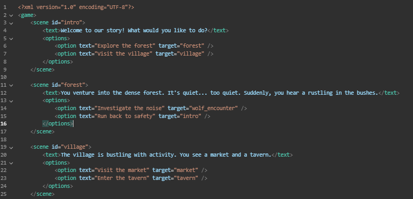Click the Welcome to our story text
This screenshot has width=413, height=199.
coord(134,31)
